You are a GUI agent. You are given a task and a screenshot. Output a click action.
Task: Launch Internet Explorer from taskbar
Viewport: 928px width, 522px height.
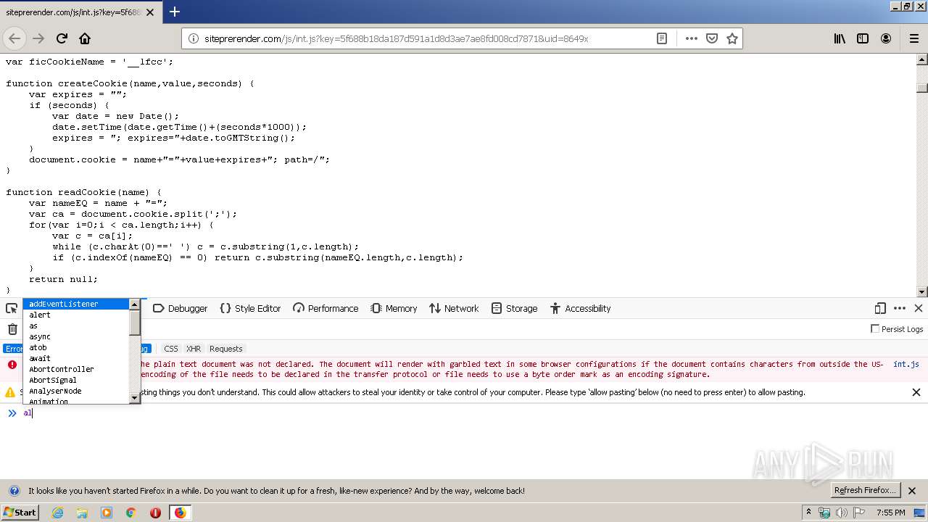click(57, 513)
